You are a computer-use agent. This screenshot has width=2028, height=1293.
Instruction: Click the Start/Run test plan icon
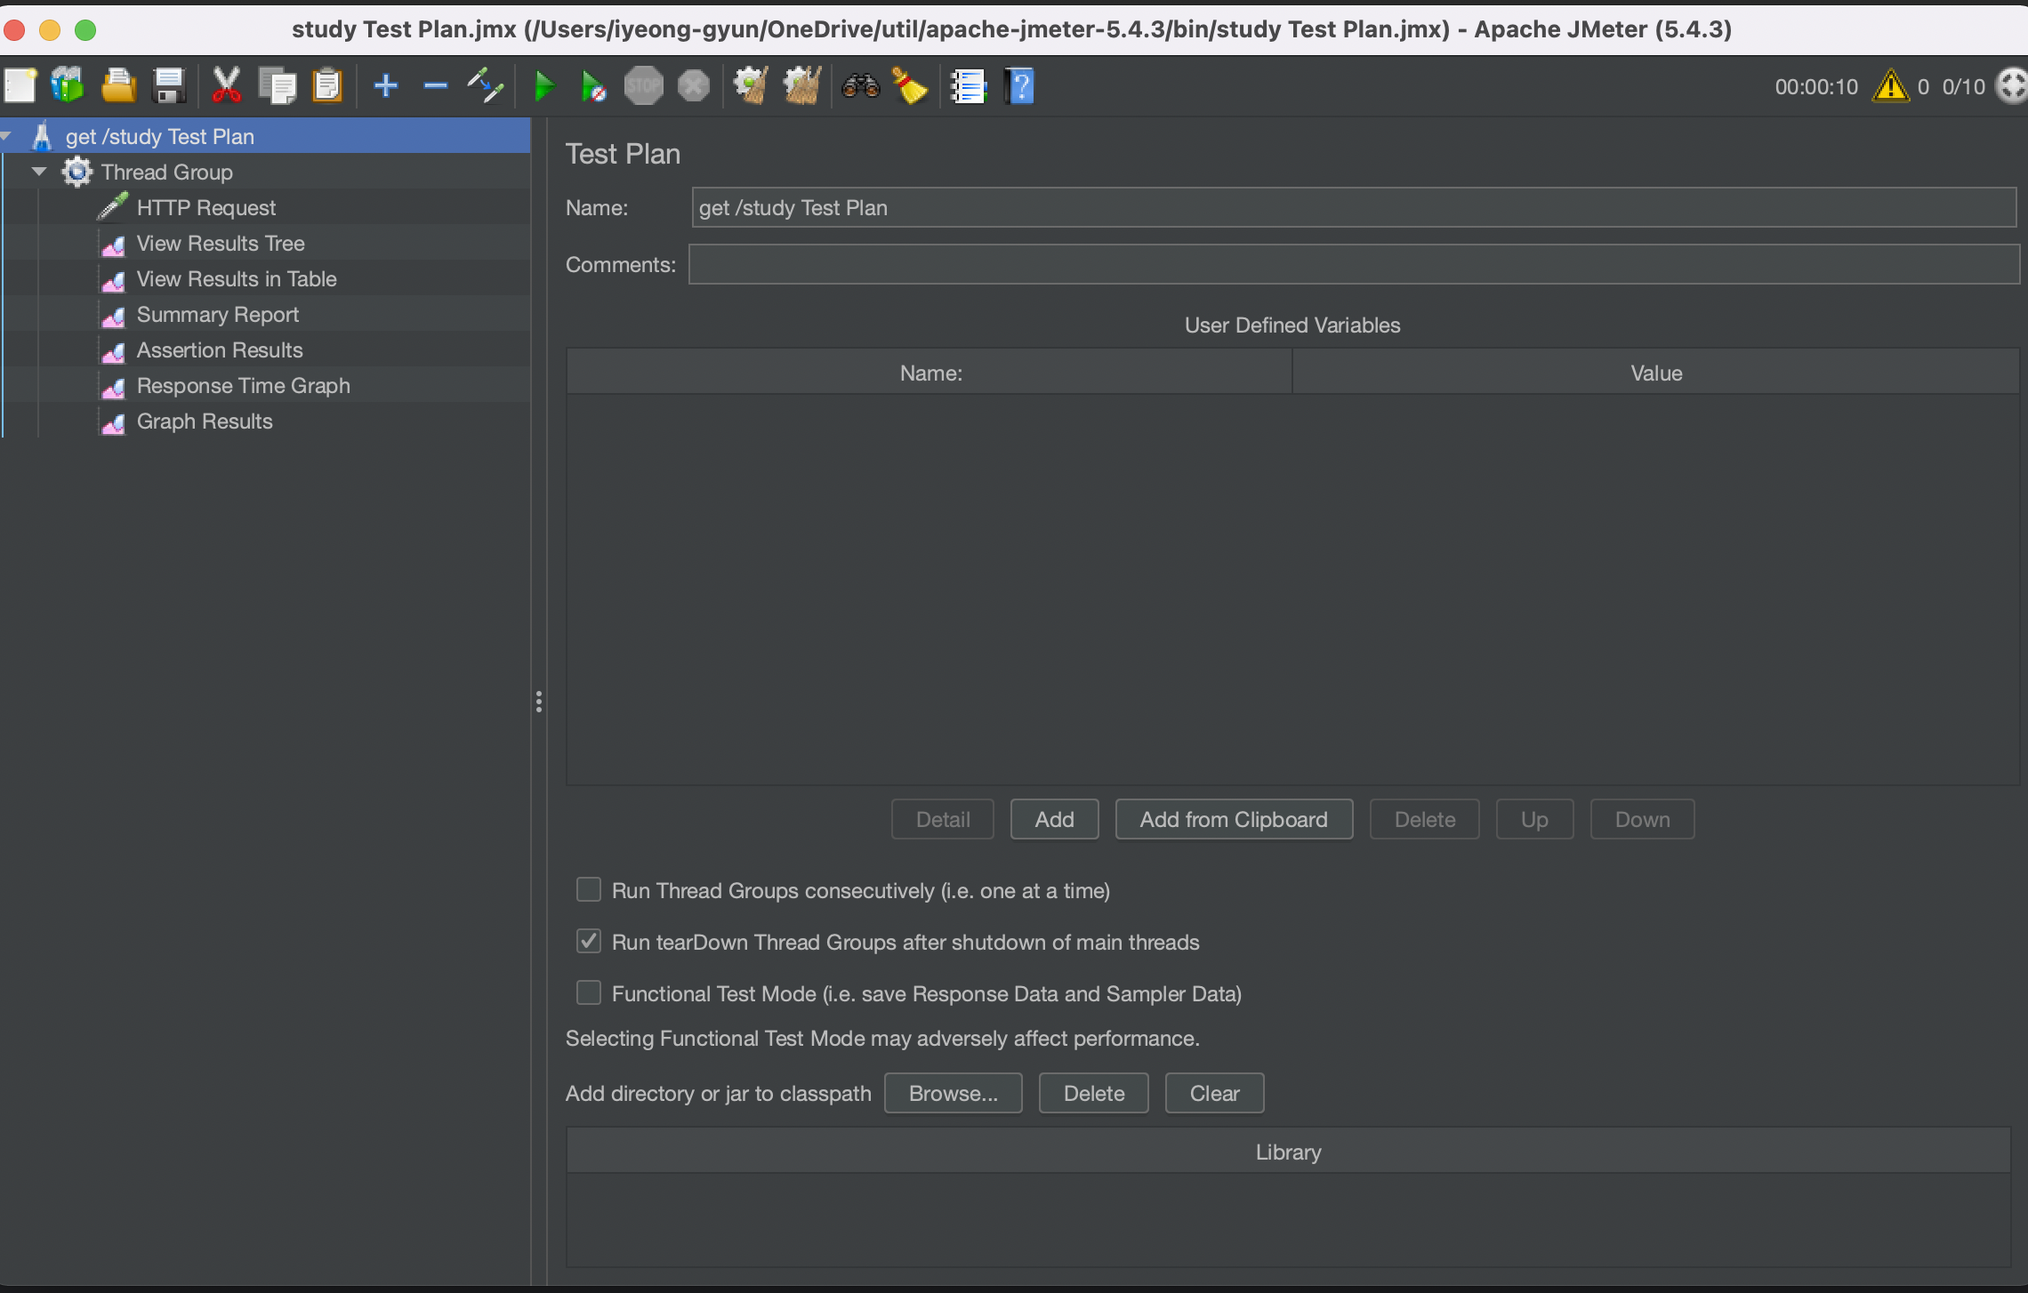tap(540, 84)
